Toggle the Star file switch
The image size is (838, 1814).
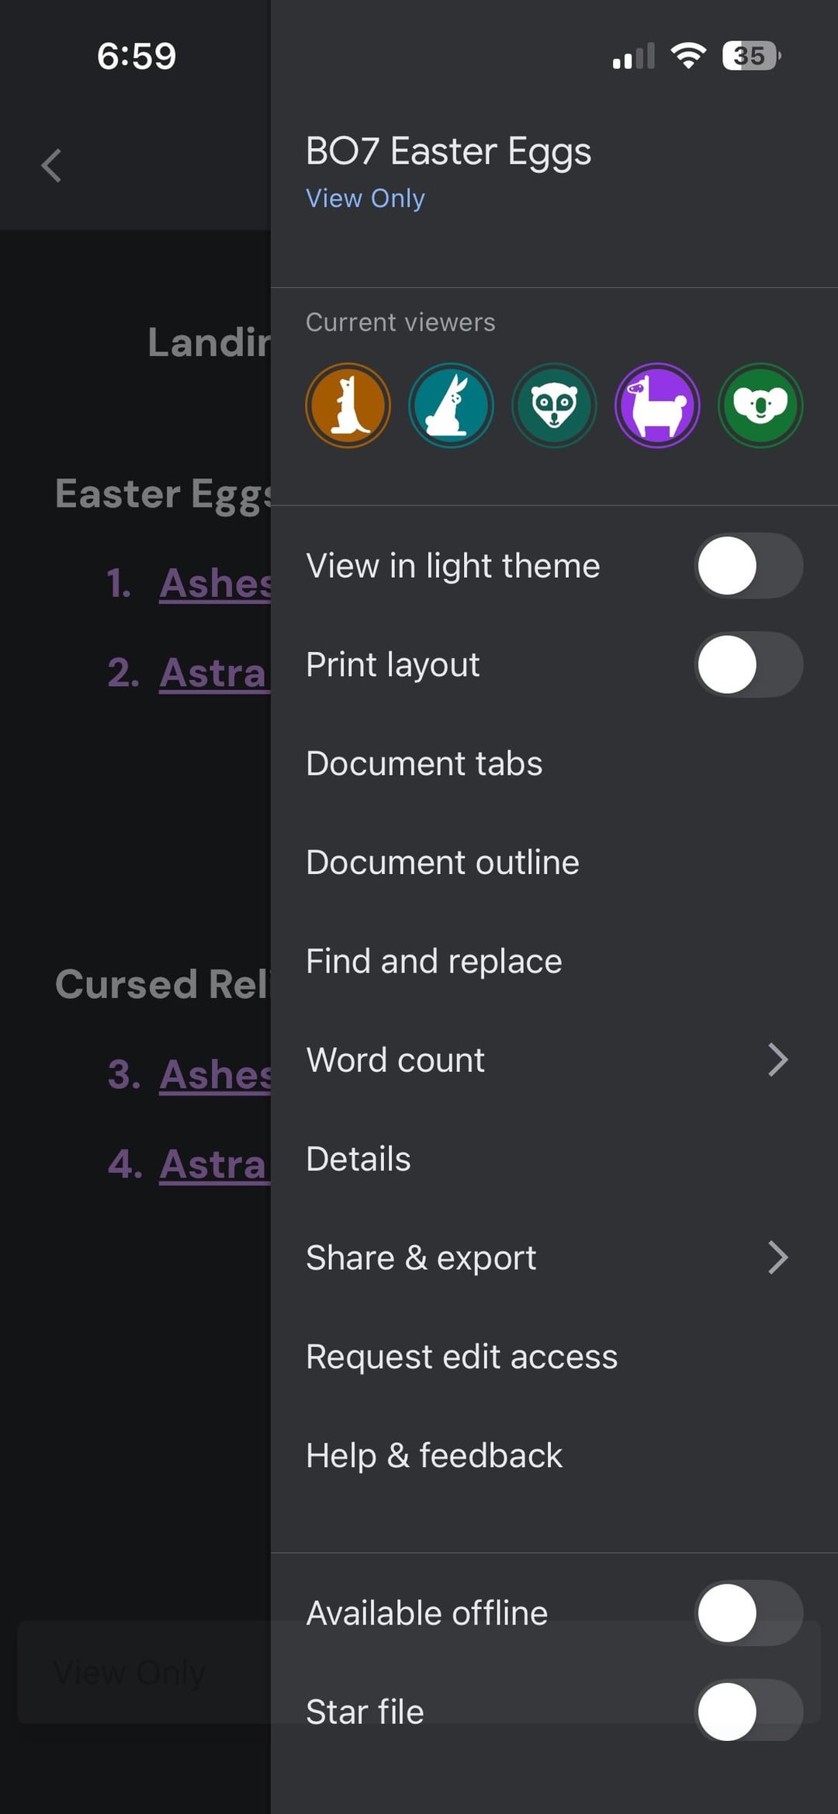[748, 1712]
